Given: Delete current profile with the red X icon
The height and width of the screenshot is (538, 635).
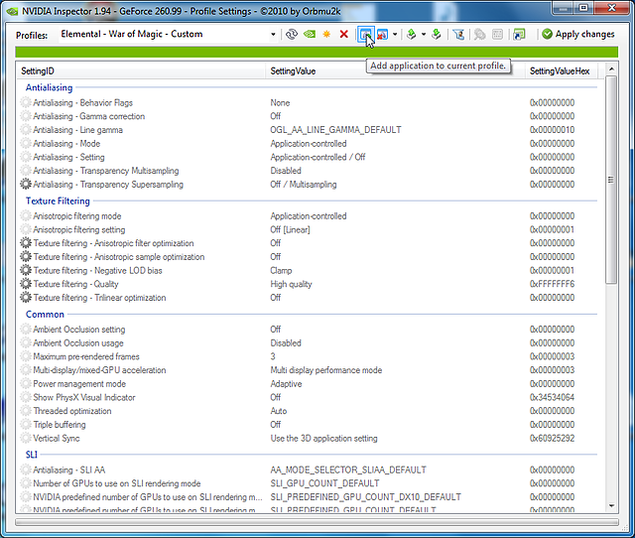Looking at the screenshot, I should click(x=344, y=35).
